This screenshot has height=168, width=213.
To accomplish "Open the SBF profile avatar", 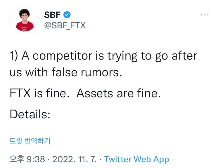I will 25,20.
